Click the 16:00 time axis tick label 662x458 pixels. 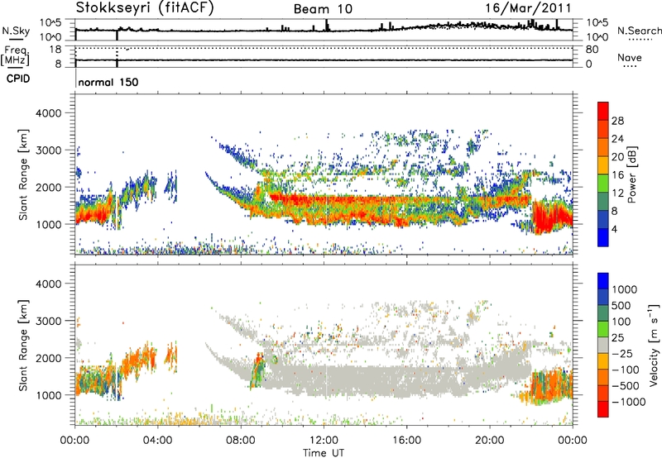pyautogui.click(x=406, y=441)
